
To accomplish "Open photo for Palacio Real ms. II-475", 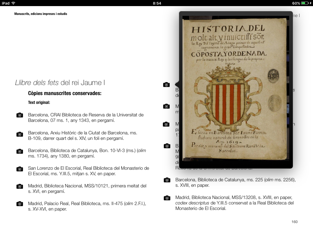I will [x=20, y=204].
